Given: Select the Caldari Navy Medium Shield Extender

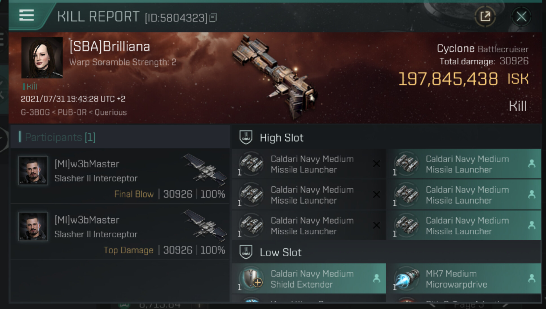Looking at the screenshot, I should tap(312, 279).
